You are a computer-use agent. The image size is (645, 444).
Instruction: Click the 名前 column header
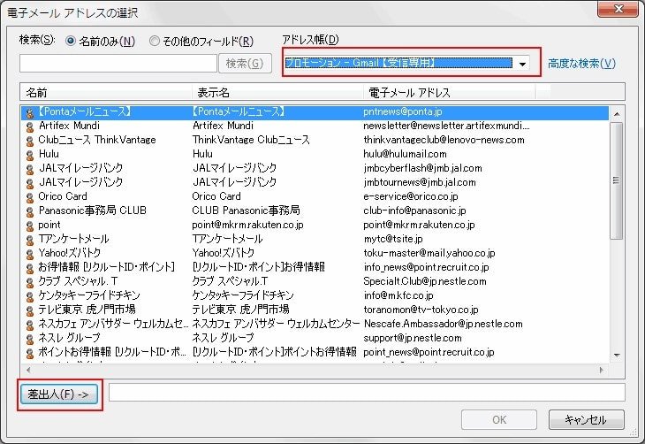[106, 92]
